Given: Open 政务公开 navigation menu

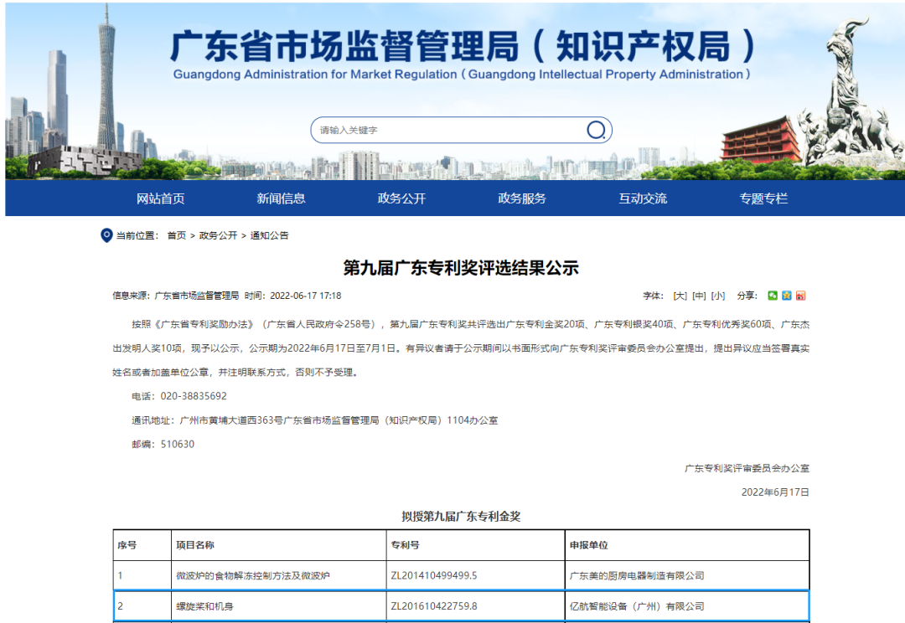Looking at the screenshot, I should click(x=402, y=198).
